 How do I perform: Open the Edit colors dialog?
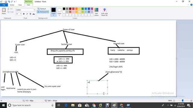click(96, 12)
